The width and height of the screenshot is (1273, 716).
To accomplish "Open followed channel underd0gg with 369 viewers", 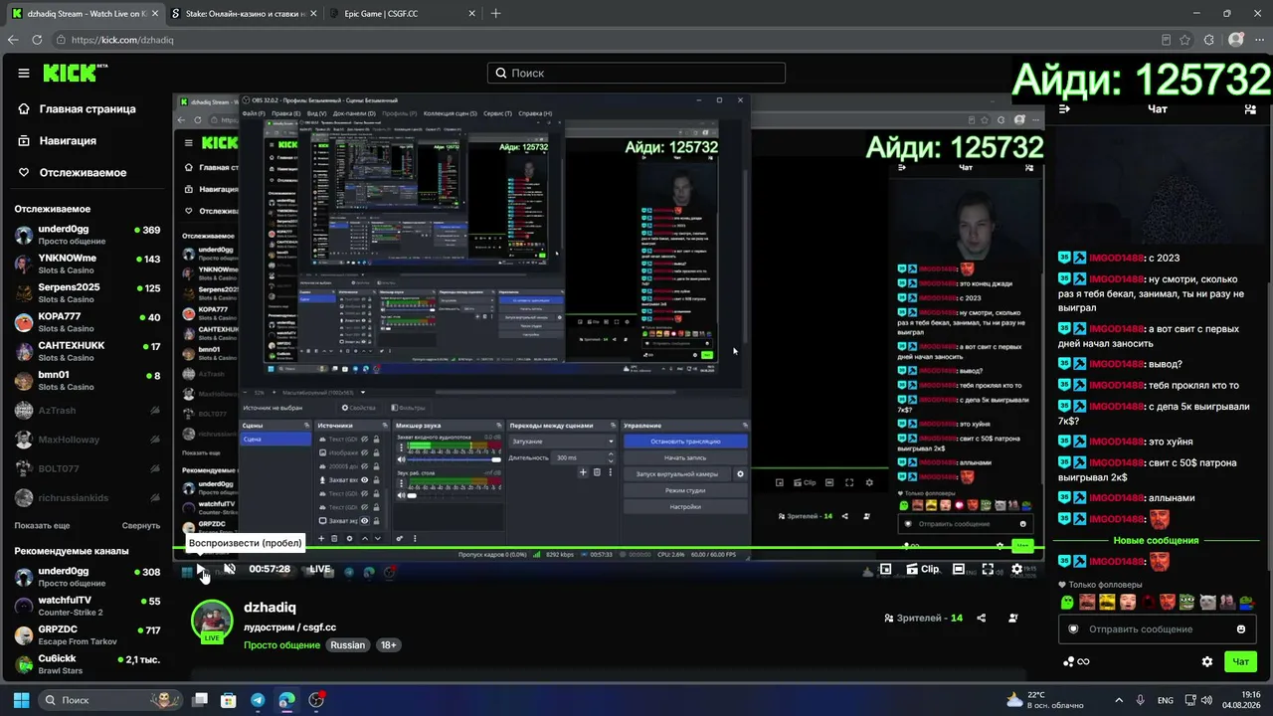I will coord(87,235).
